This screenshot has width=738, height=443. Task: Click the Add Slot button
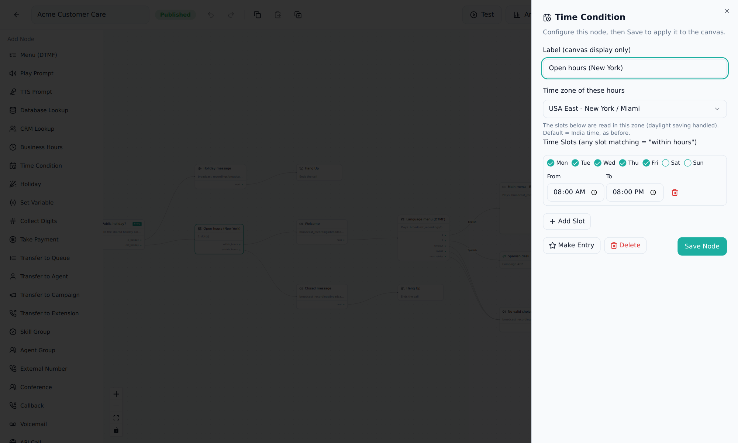(x=567, y=221)
